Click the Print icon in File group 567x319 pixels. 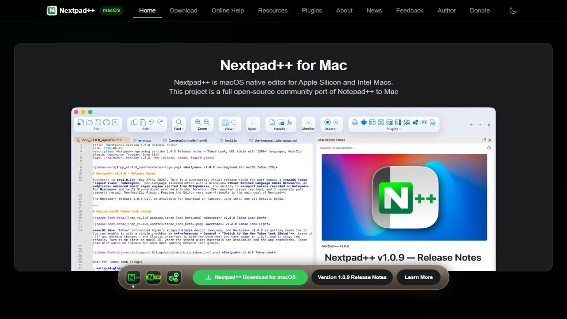(106, 122)
